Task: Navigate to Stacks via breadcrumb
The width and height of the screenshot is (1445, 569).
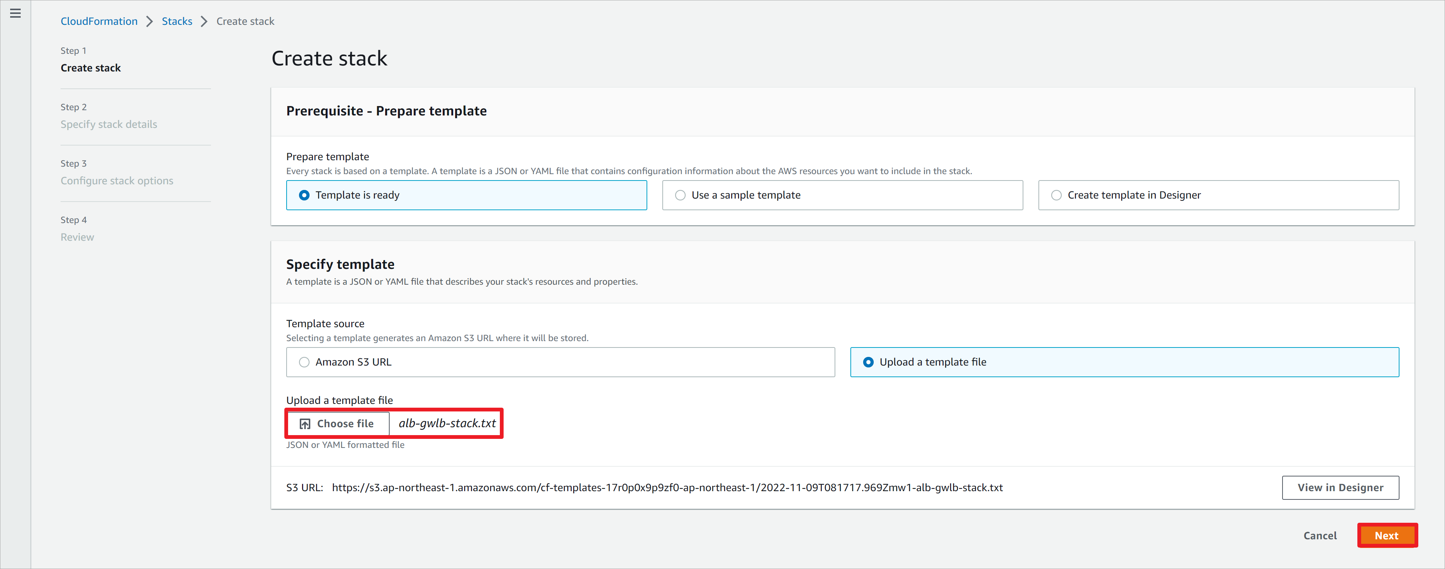Action: (176, 21)
